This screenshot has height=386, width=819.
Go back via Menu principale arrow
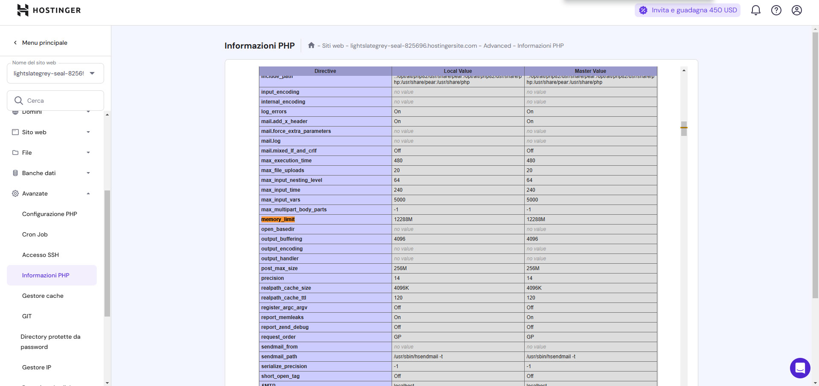click(15, 43)
